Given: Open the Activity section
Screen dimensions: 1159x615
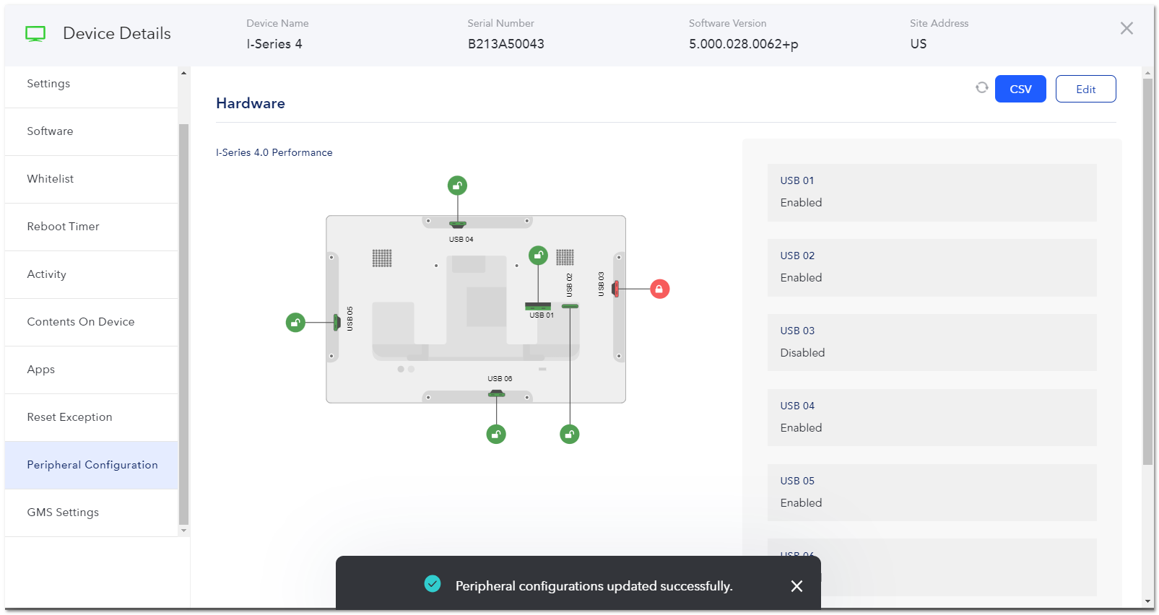Looking at the screenshot, I should (x=91, y=274).
